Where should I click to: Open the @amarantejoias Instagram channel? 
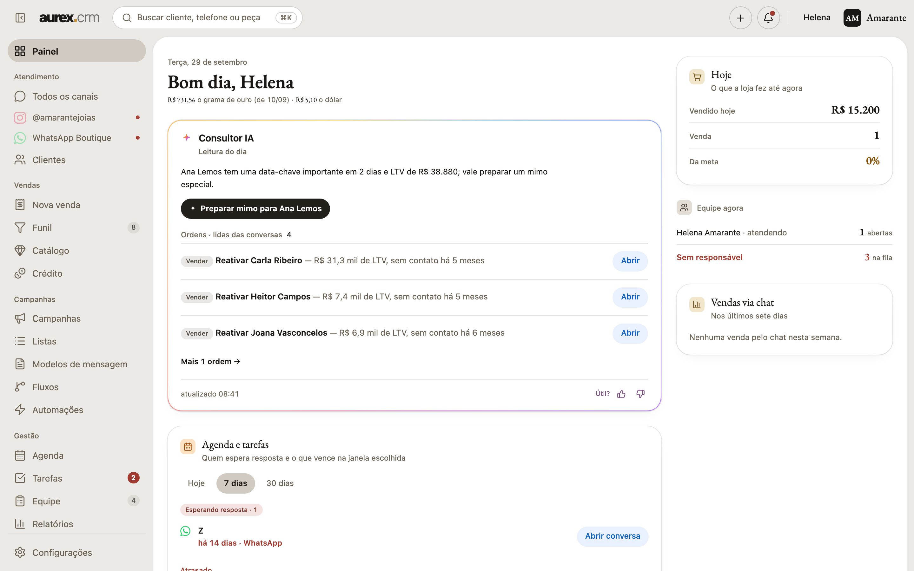point(77,117)
